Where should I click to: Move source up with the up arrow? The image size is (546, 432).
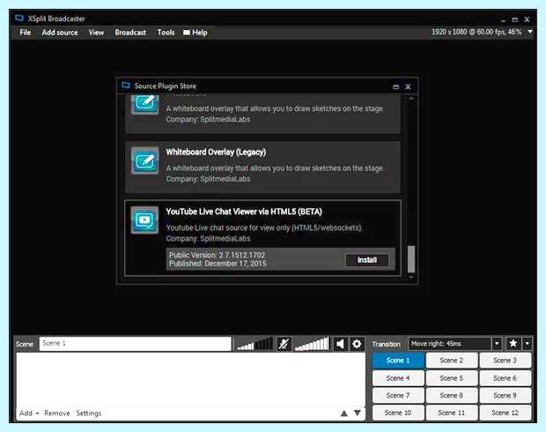[344, 413]
